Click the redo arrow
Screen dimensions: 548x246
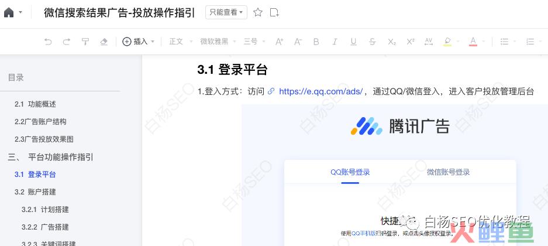pyautogui.click(x=67, y=42)
